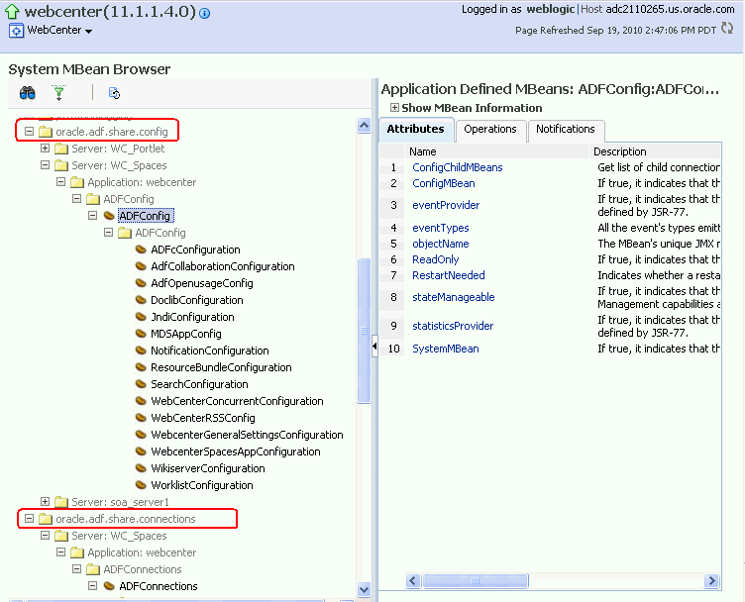This screenshot has width=745, height=602.
Task: Open the eventProvider attribute link
Action: [x=446, y=205]
